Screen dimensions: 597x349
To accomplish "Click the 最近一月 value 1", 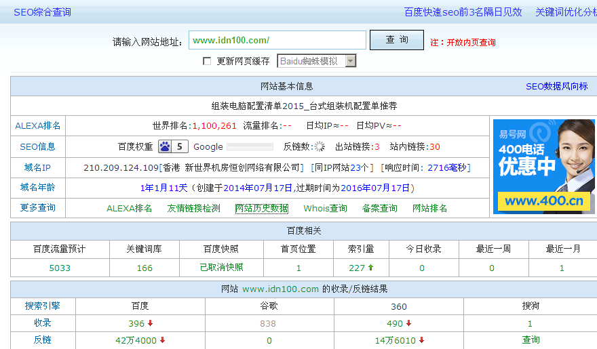I will [562, 268].
